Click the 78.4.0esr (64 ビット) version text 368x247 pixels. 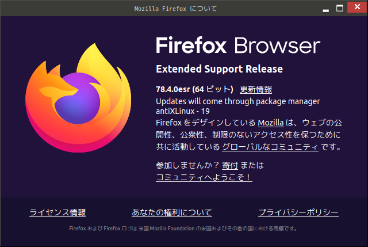[x=194, y=89]
